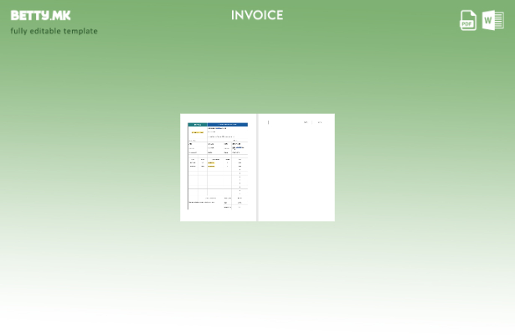Click the teal header cell on invoice

pyautogui.click(x=198, y=124)
